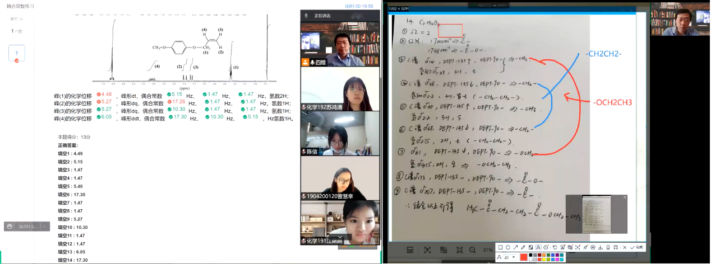The image size is (711, 264).
Task: Zoom out using the magnifier icon
Action: (473, 249)
